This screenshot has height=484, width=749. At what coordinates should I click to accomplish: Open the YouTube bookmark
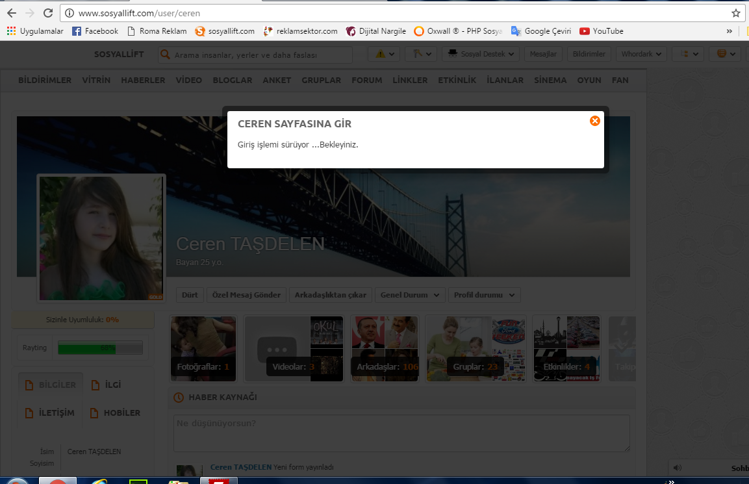pos(601,31)
